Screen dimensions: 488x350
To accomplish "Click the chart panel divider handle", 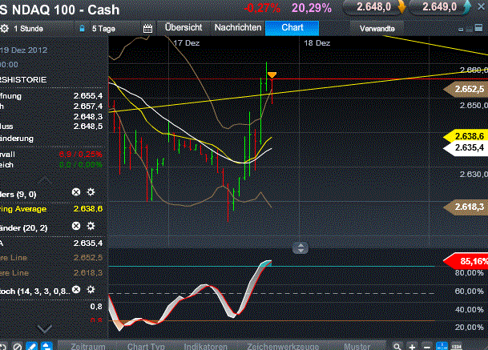I will (300, 247).
